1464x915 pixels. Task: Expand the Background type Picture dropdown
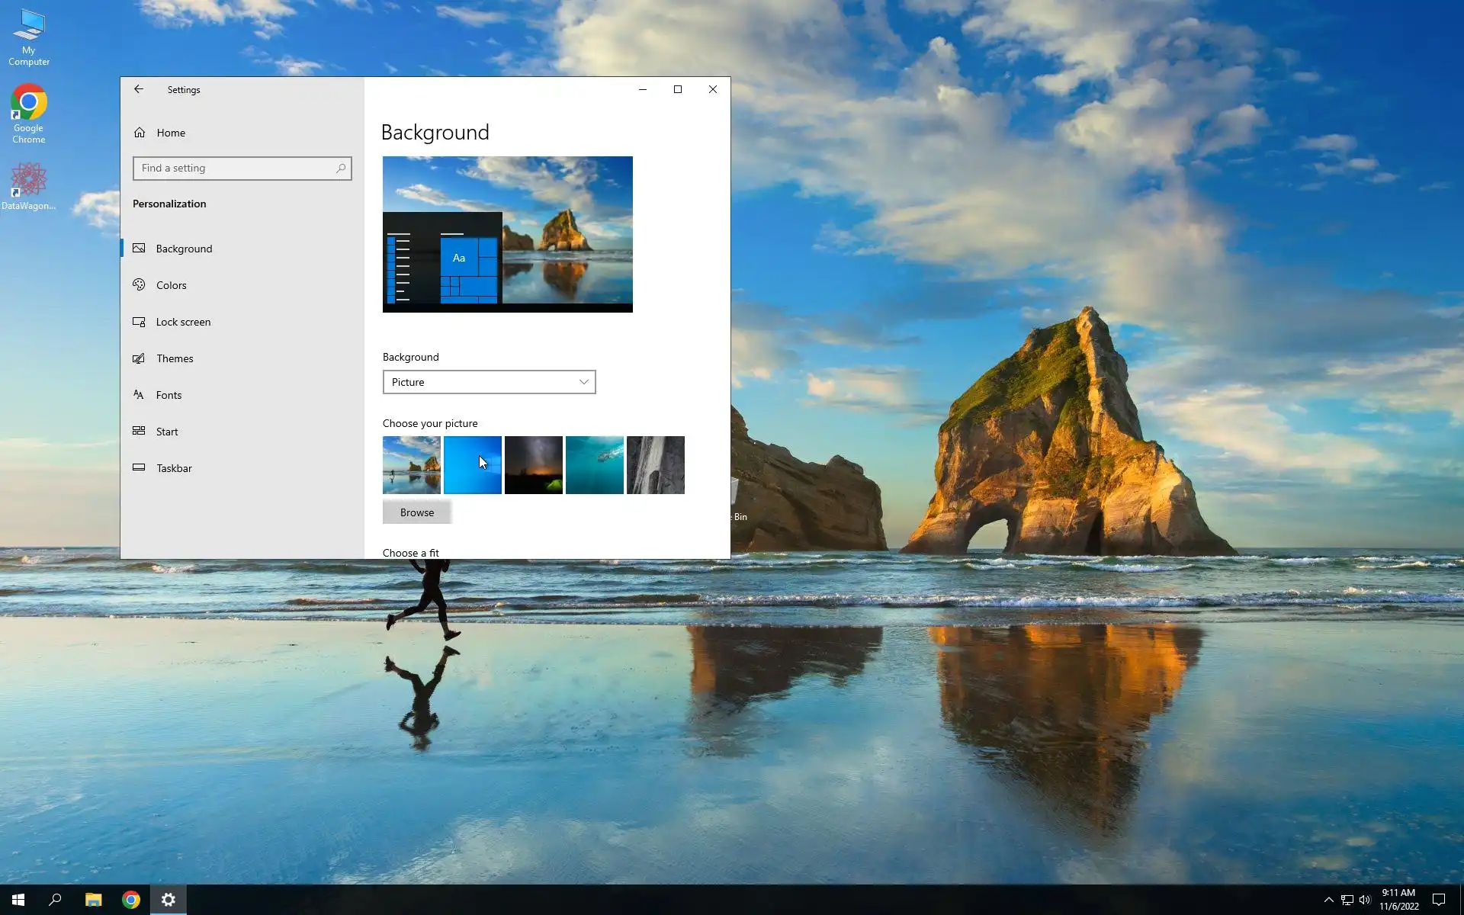tap(489, 382)
